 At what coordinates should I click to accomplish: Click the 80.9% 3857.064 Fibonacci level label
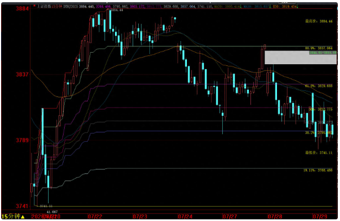point(319,48)
